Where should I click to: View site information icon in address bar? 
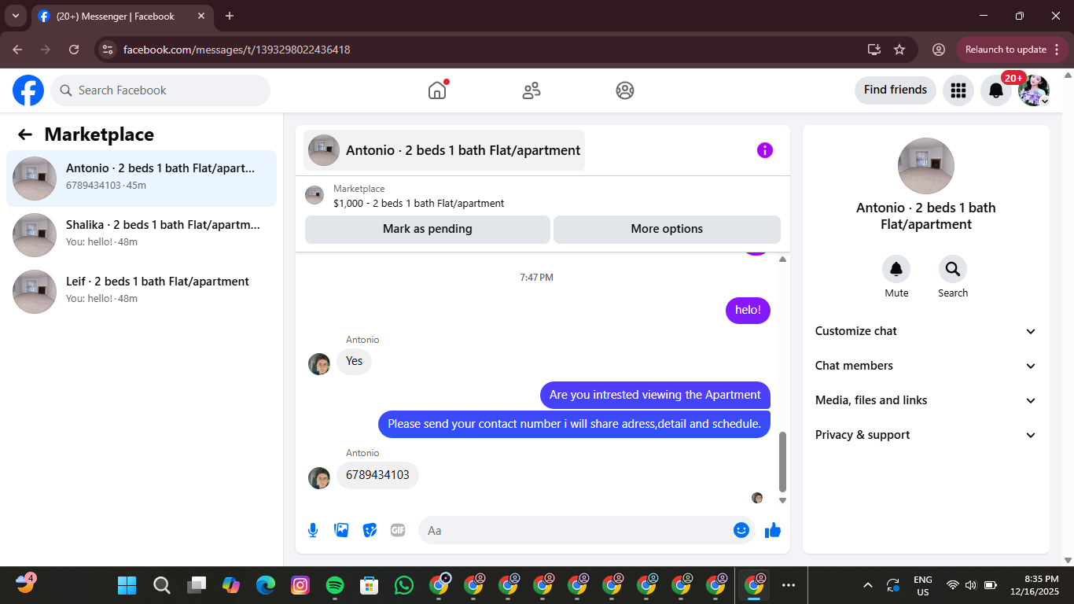pos(109,50)
